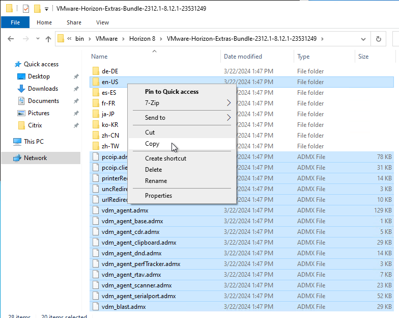This screenshot has height=318, width=399.
Task: Open Pictures in Quick access
Action: (x=39, y=113)
